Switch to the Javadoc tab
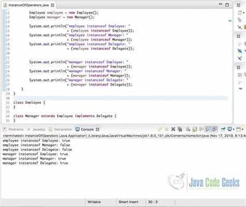Viewport: 246px width, 207px height. pyautogui.click(x=39, y=129)
